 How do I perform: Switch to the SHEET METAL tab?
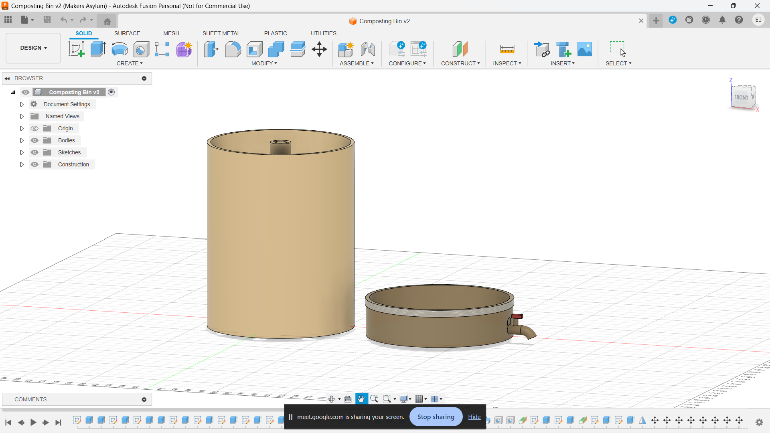pos(221,33)
